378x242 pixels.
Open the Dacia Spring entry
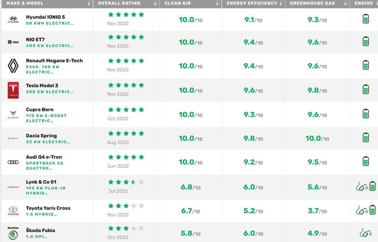click(x=41, y=136)
